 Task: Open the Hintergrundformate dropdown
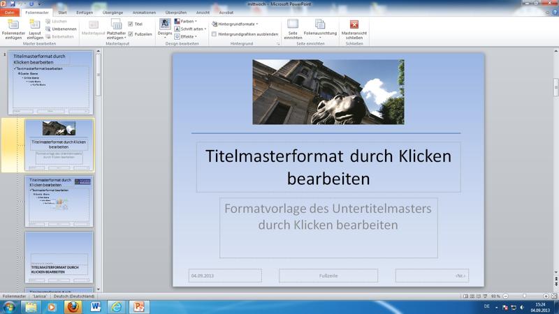[236, 24]
